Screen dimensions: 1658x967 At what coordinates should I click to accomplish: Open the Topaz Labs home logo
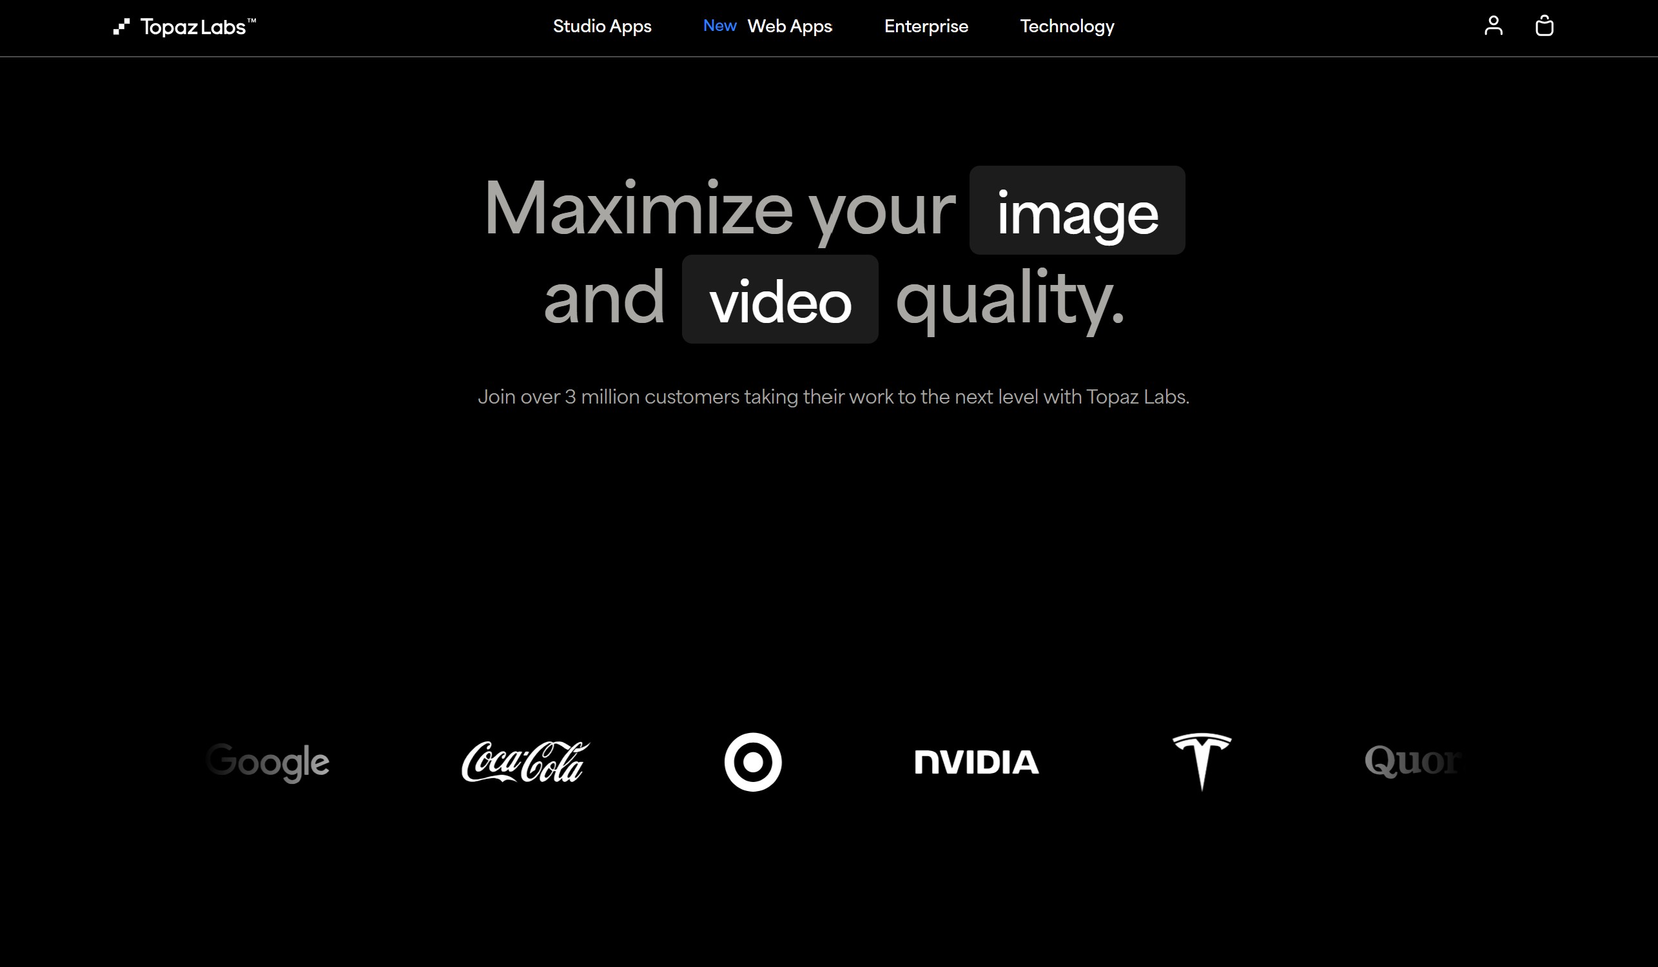click(x=184, y=26)
